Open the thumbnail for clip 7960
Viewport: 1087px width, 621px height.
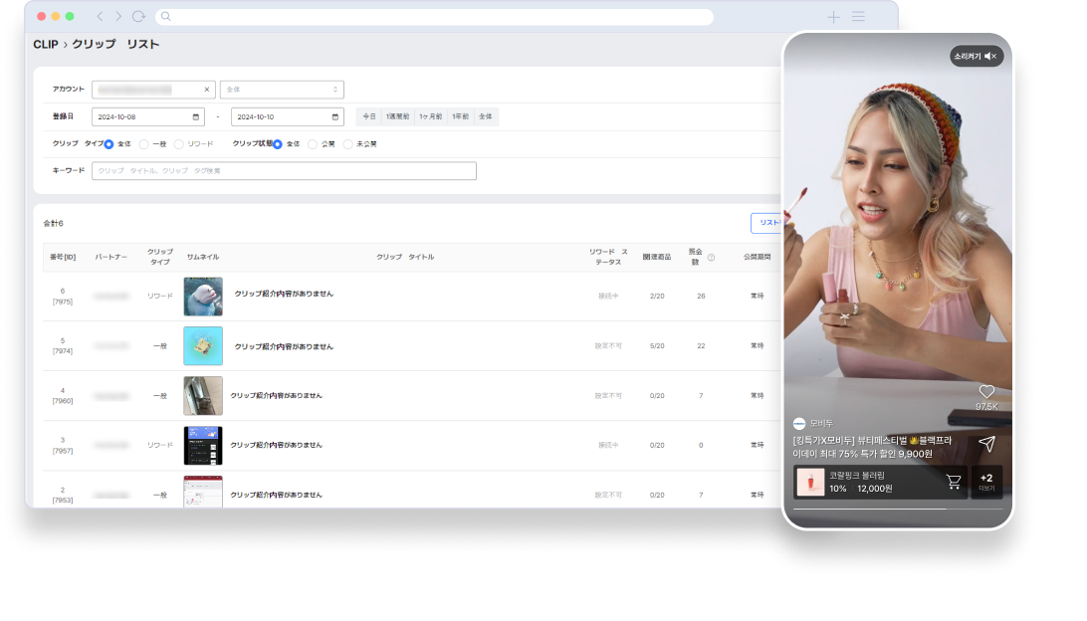[x=203, y=396]
